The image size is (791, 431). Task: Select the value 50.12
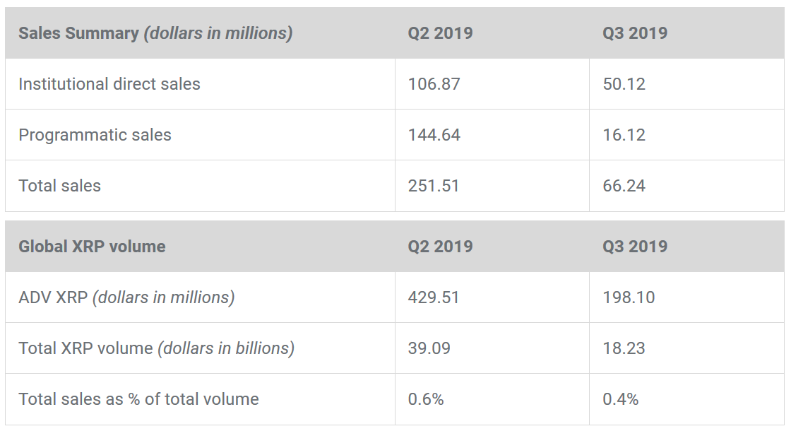click(624, 84)
